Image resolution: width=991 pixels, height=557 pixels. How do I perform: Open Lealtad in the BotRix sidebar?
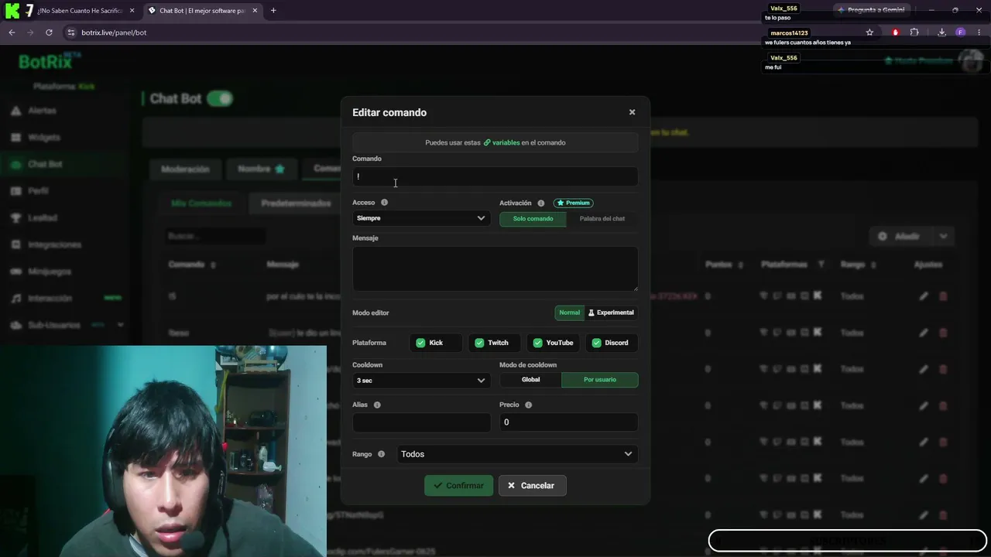[43, 218]
